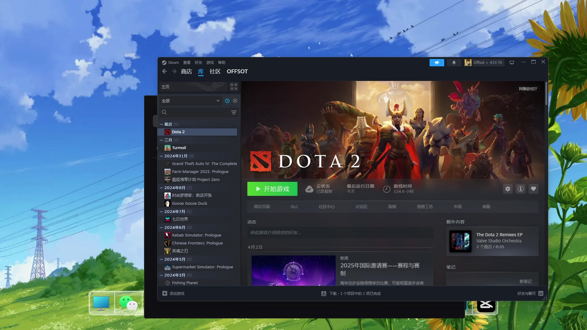Open notifications bell
This screenshot has height=330, width=587.
pyautogui.click(x=454, y=62)
